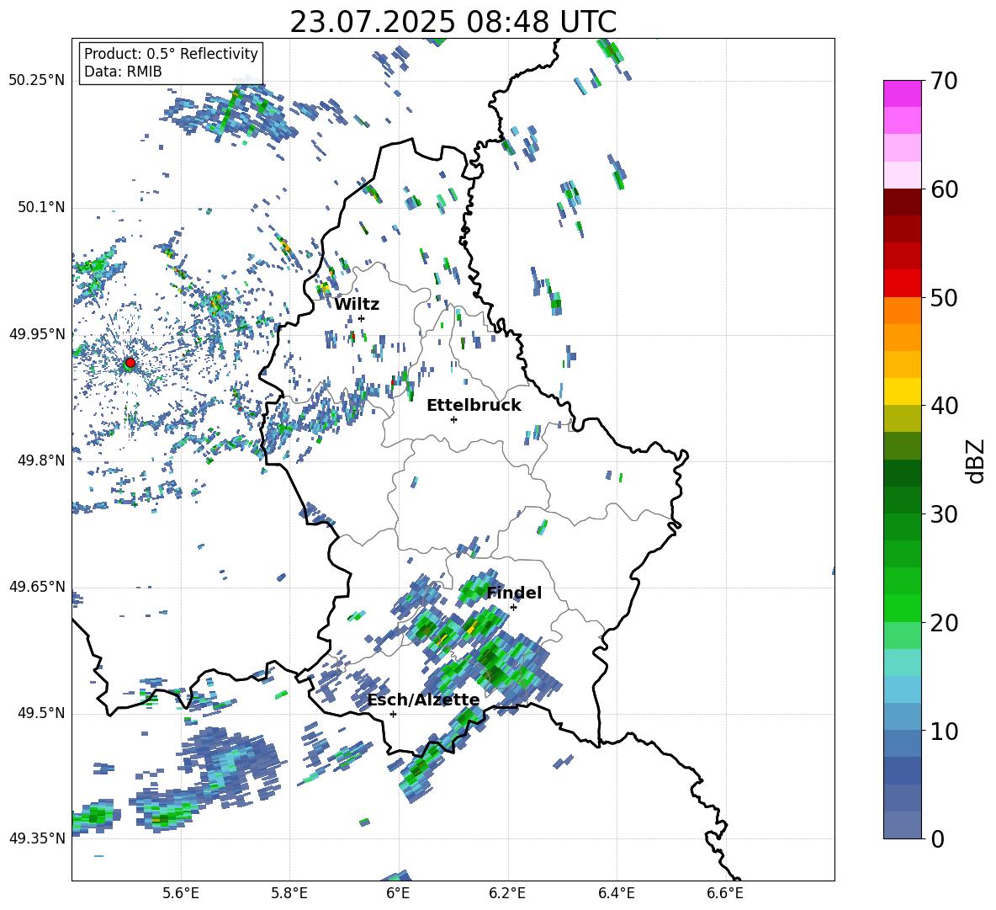Click the Wiltz city label
The image size is (996, 910).
click(357, 305)
